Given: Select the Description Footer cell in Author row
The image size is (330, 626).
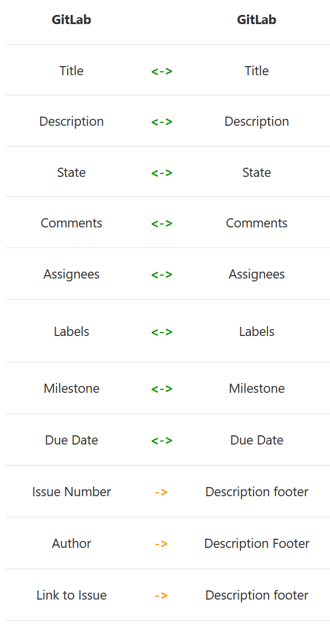Looking at the screenshot, I should pos(257,543).
